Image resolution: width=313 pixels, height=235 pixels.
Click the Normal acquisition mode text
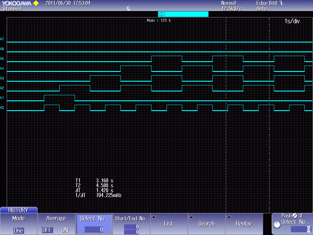[229, 3]
